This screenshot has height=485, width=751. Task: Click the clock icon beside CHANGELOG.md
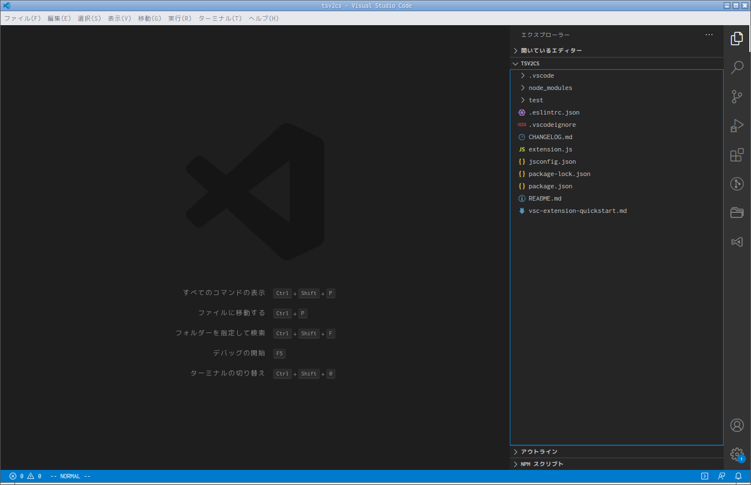[x=522, y=137]
